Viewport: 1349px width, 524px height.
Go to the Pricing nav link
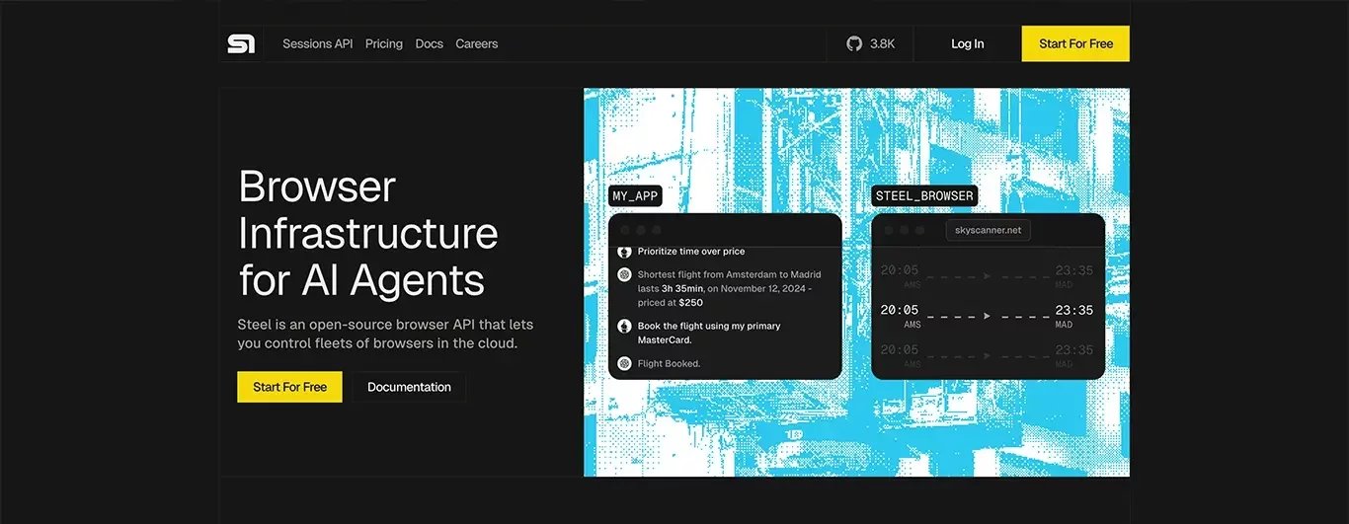[x=384, y=43]
